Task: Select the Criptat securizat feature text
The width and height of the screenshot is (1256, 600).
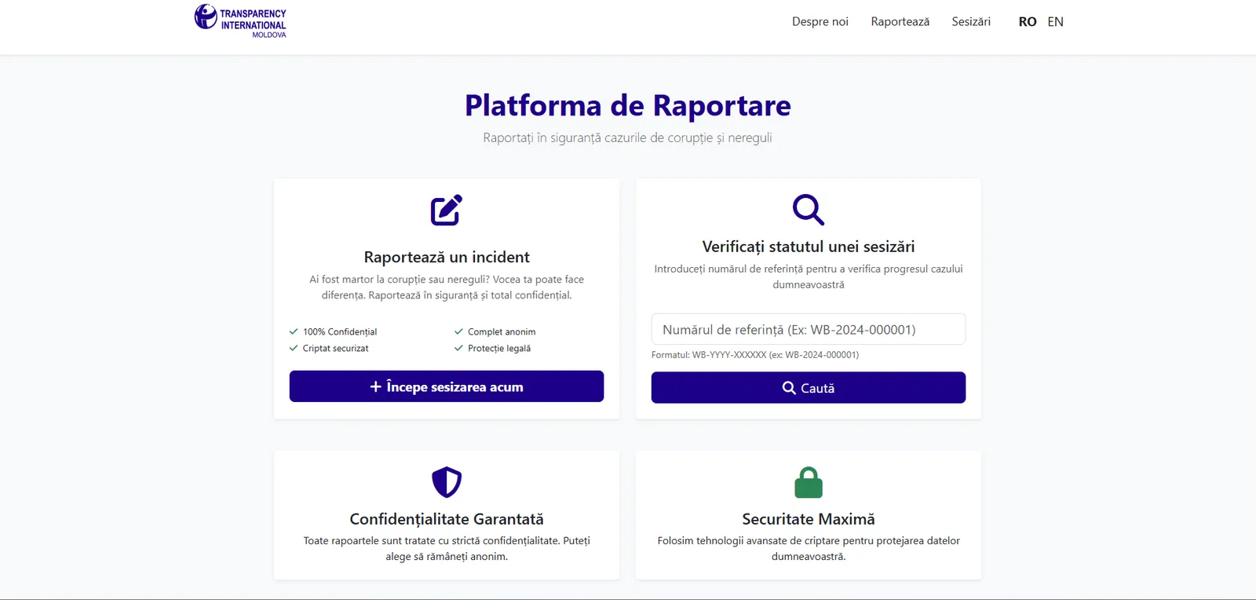Action: [x=335, y=348]
